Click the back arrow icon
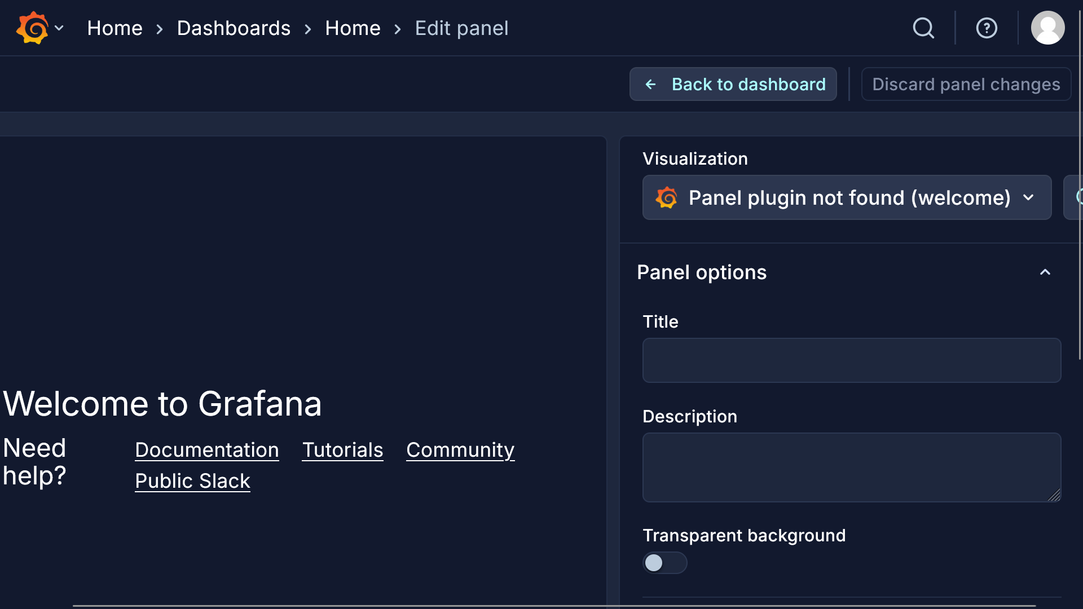1083x609 pixels. pos(650,85)
